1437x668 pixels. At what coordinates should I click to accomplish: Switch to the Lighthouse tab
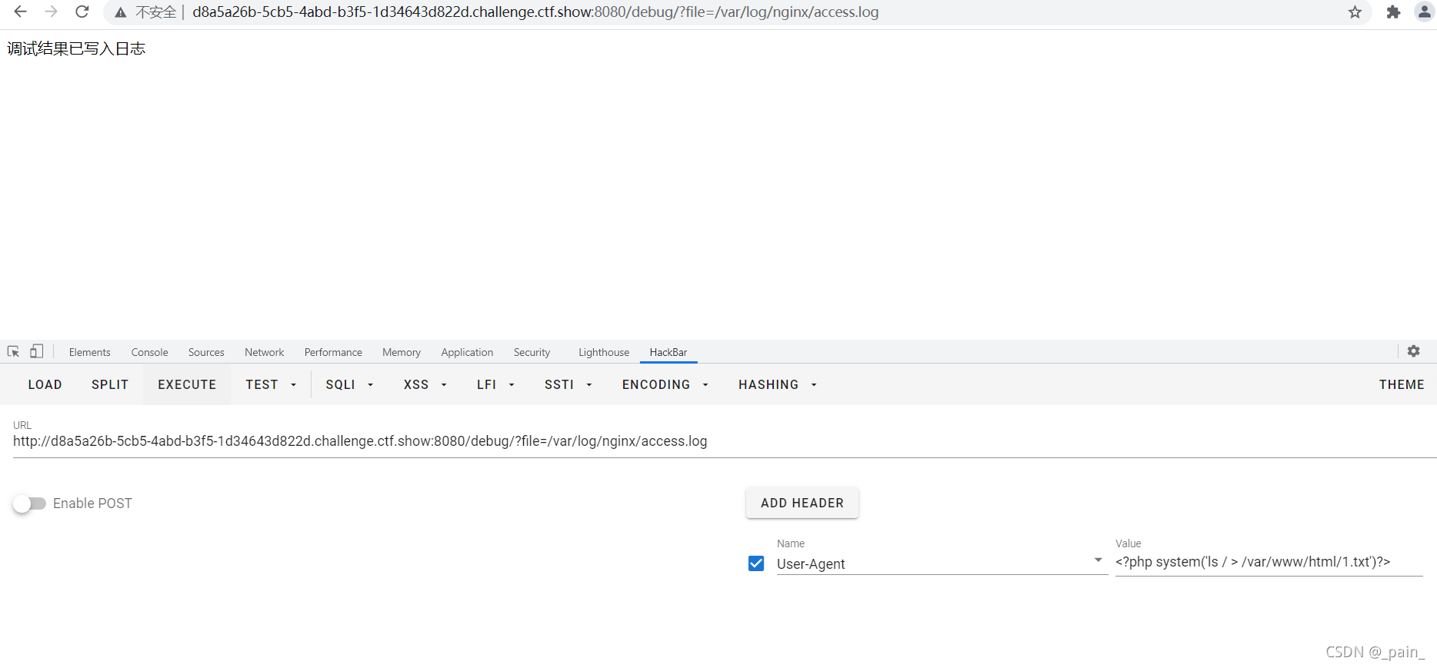pos(604,352)
